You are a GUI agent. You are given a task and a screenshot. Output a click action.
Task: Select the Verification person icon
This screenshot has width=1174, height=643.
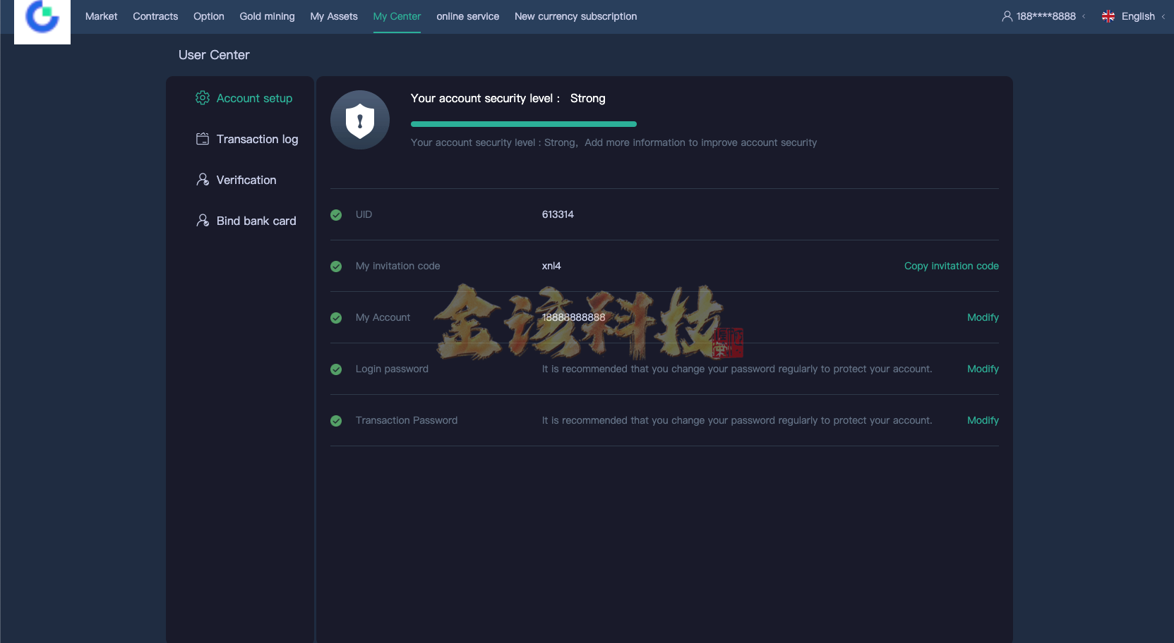point(202,179)
